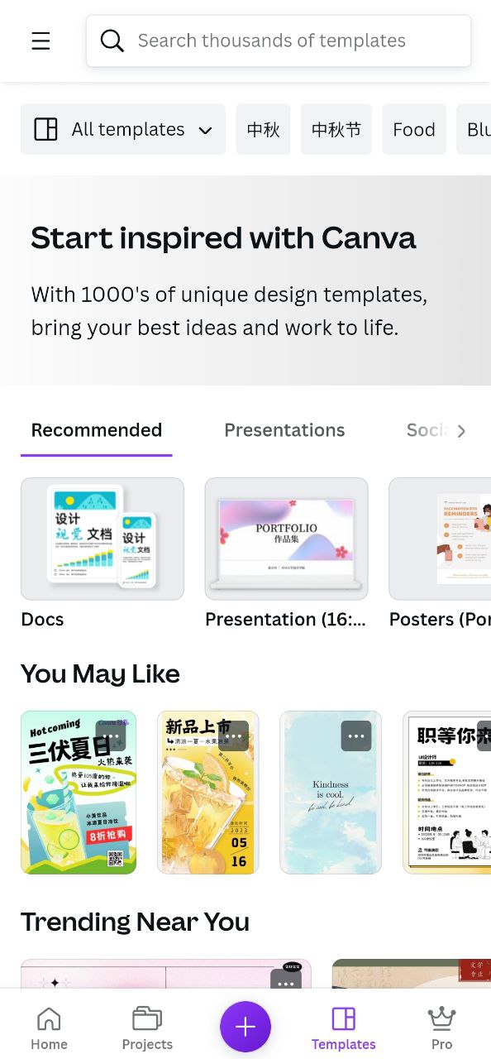
Task: Switch to the Presentations tab
Action: pos(284,430)
